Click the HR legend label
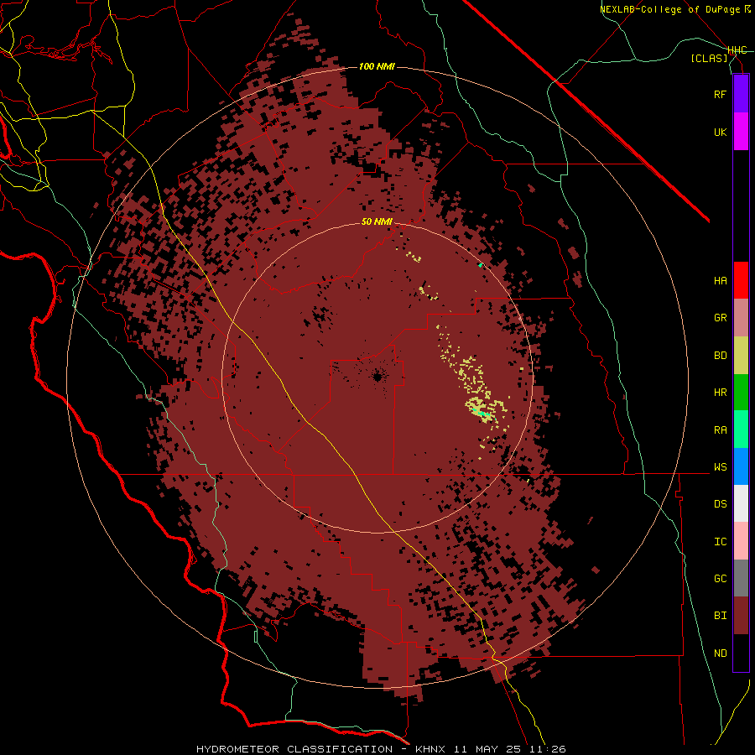The height and width of the screenshot is (755, 755). [x=720, y=393]
